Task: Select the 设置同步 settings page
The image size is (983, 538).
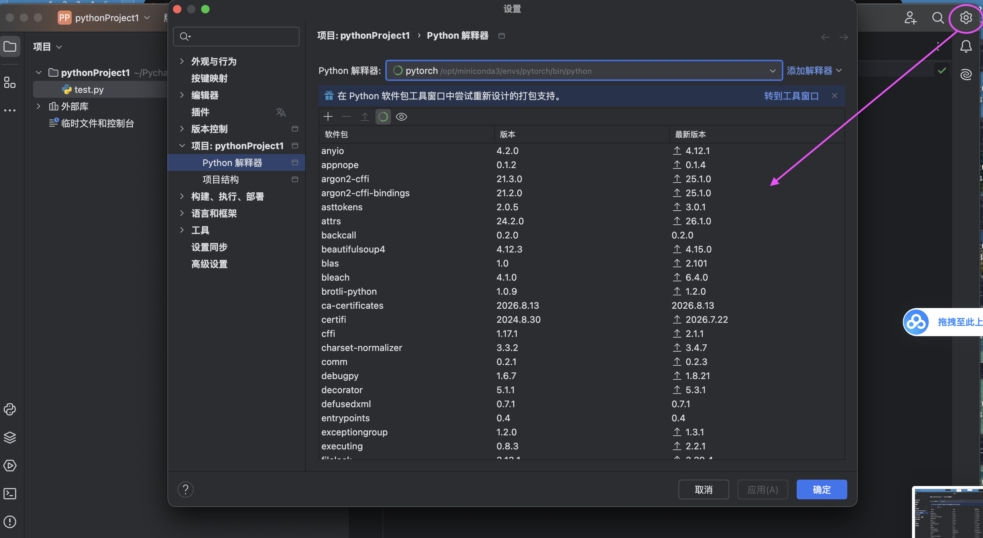Action: tap(209, 247)
